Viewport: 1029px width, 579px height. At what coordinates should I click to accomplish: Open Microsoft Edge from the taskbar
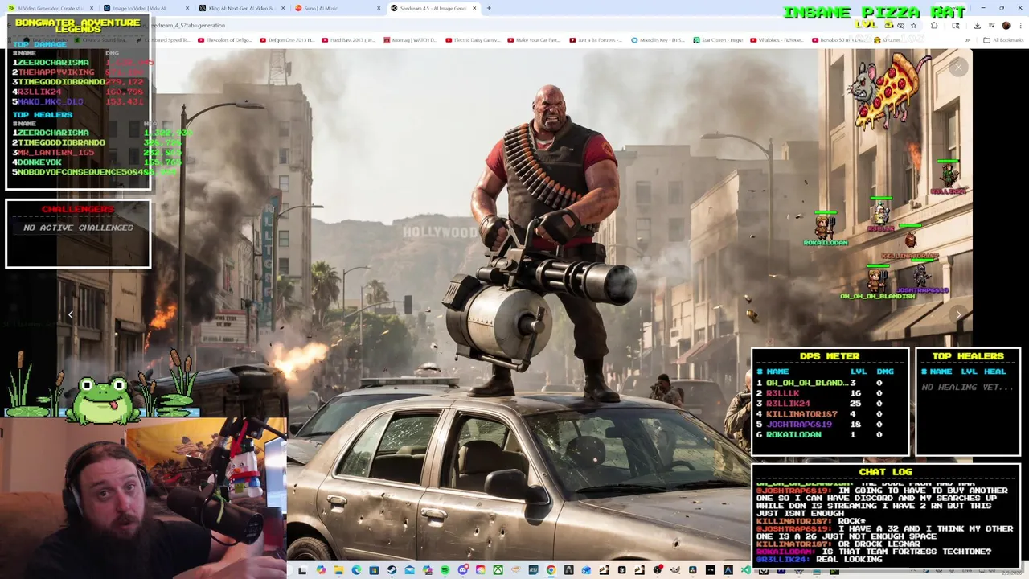tap(356, 570)
